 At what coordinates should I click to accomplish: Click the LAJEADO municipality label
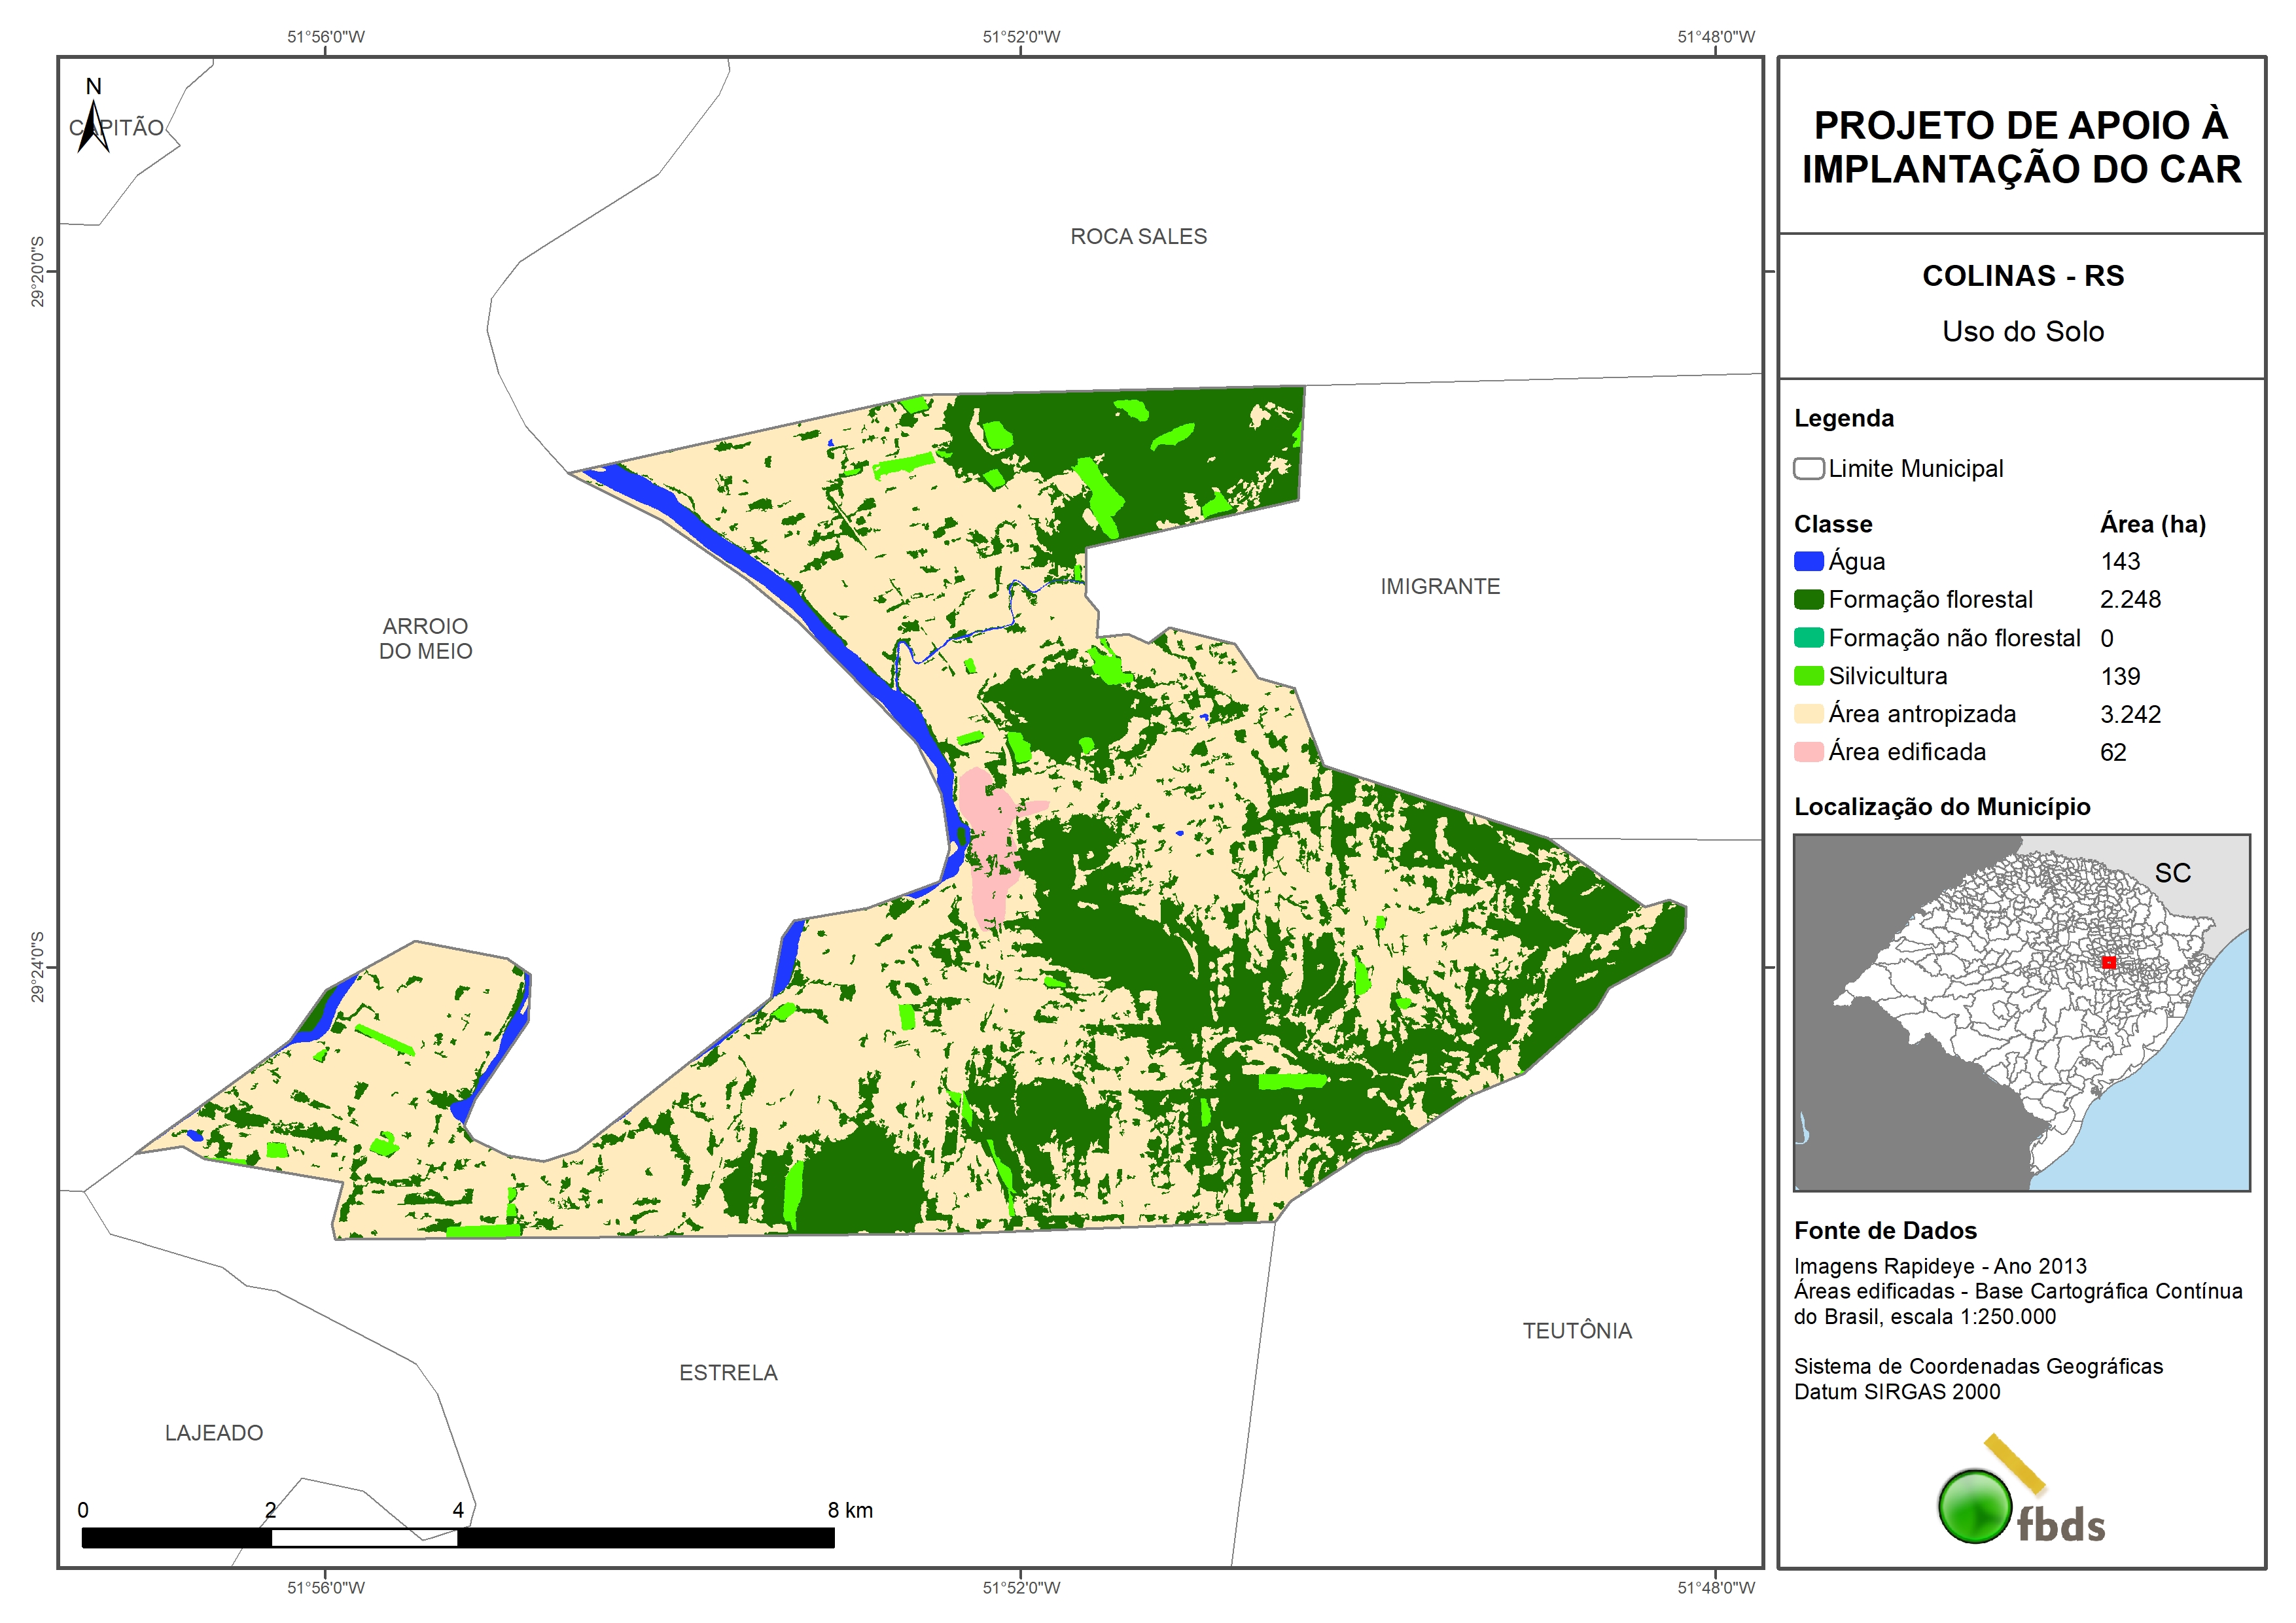click(214, 1432)
